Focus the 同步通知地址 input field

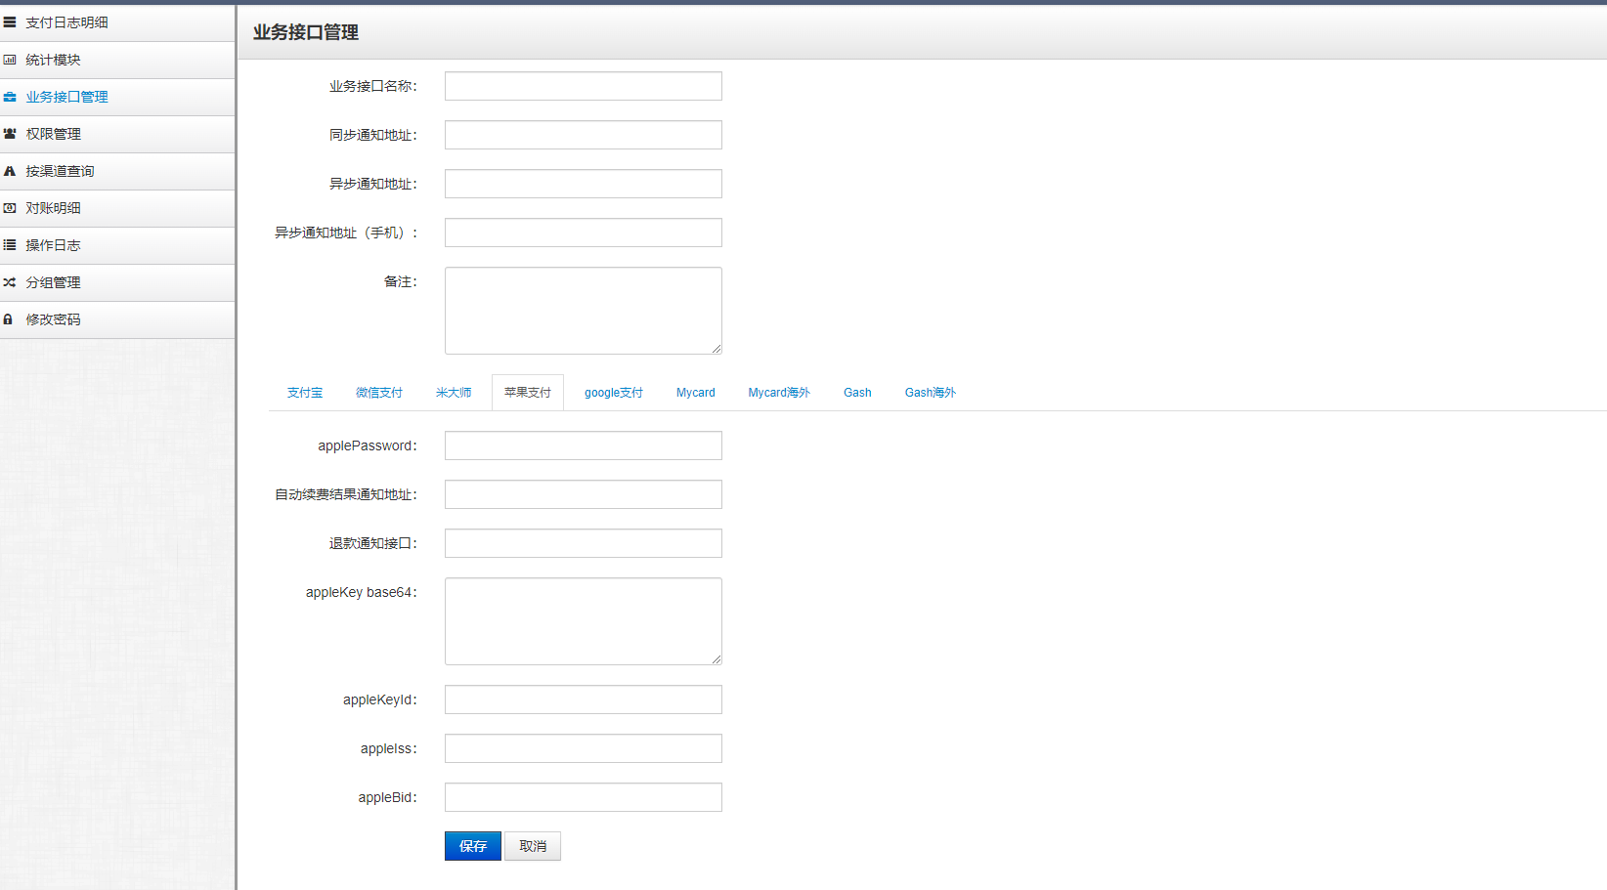coord(584,135)
